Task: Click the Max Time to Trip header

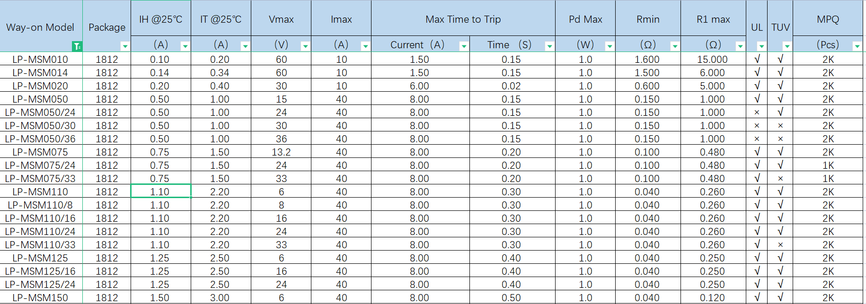Action: pos(463,19)
